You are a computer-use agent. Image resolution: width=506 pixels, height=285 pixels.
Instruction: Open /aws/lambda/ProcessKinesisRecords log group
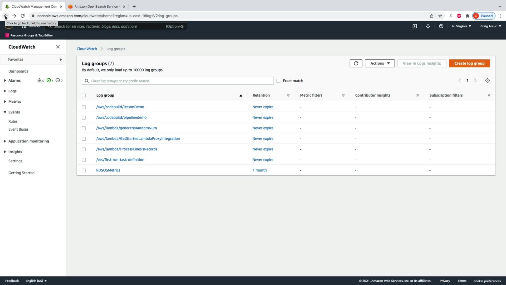[126, 149]
